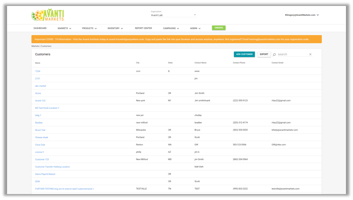Click the green Orders button
The image size is (353, 200).
click(219, 28)
